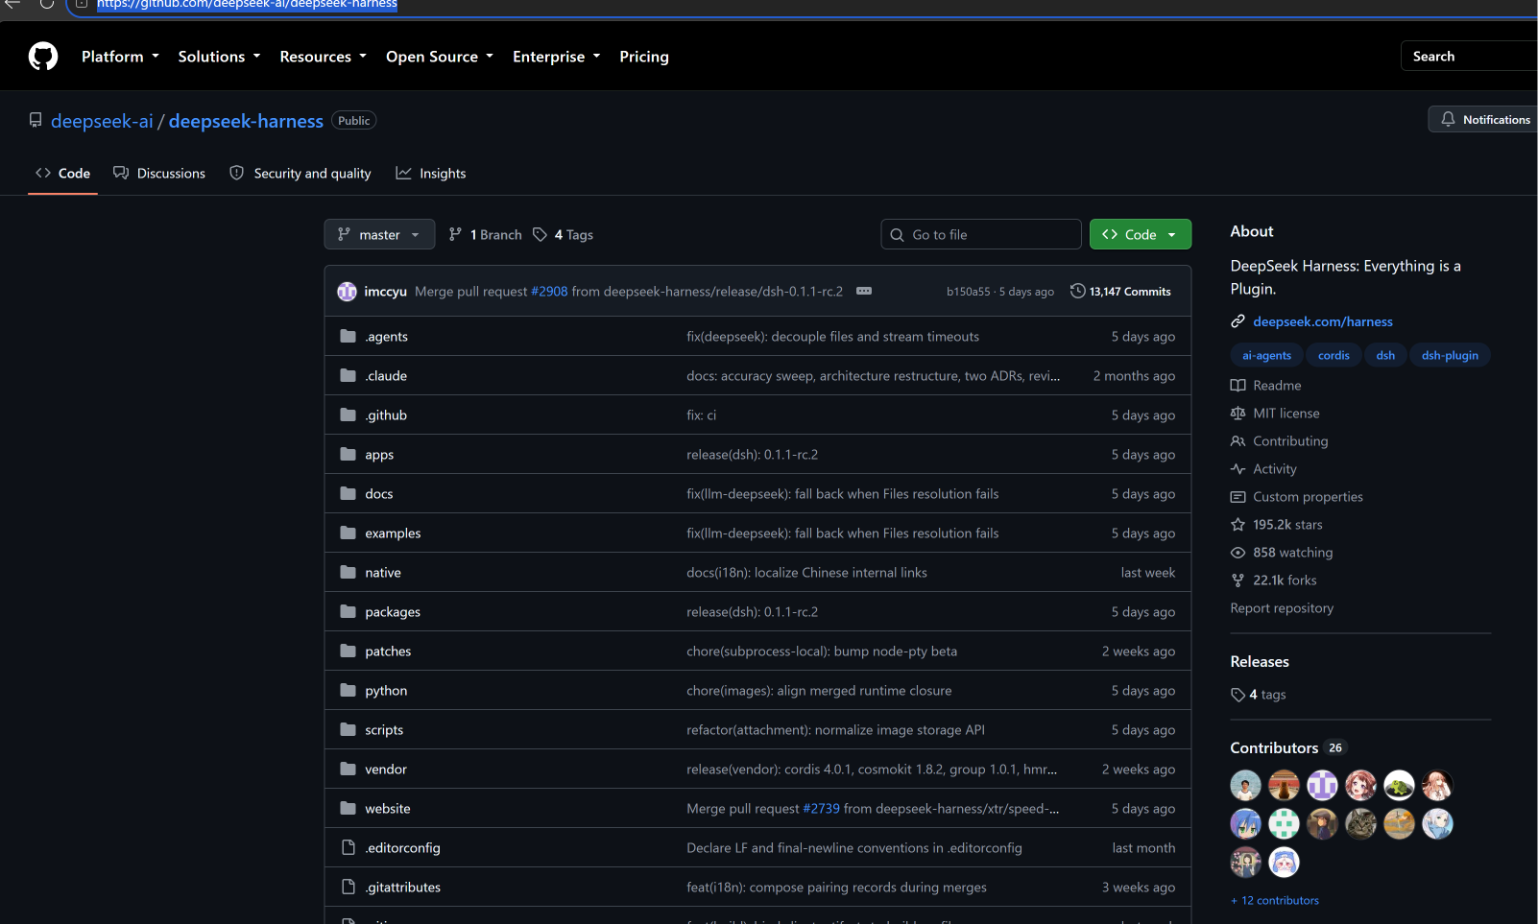Viewport: 1538px width, 924px height.
Task: Open commit 'fix(deepseek): decouple files and stream timeouts'
Action: tap(832, 337)
